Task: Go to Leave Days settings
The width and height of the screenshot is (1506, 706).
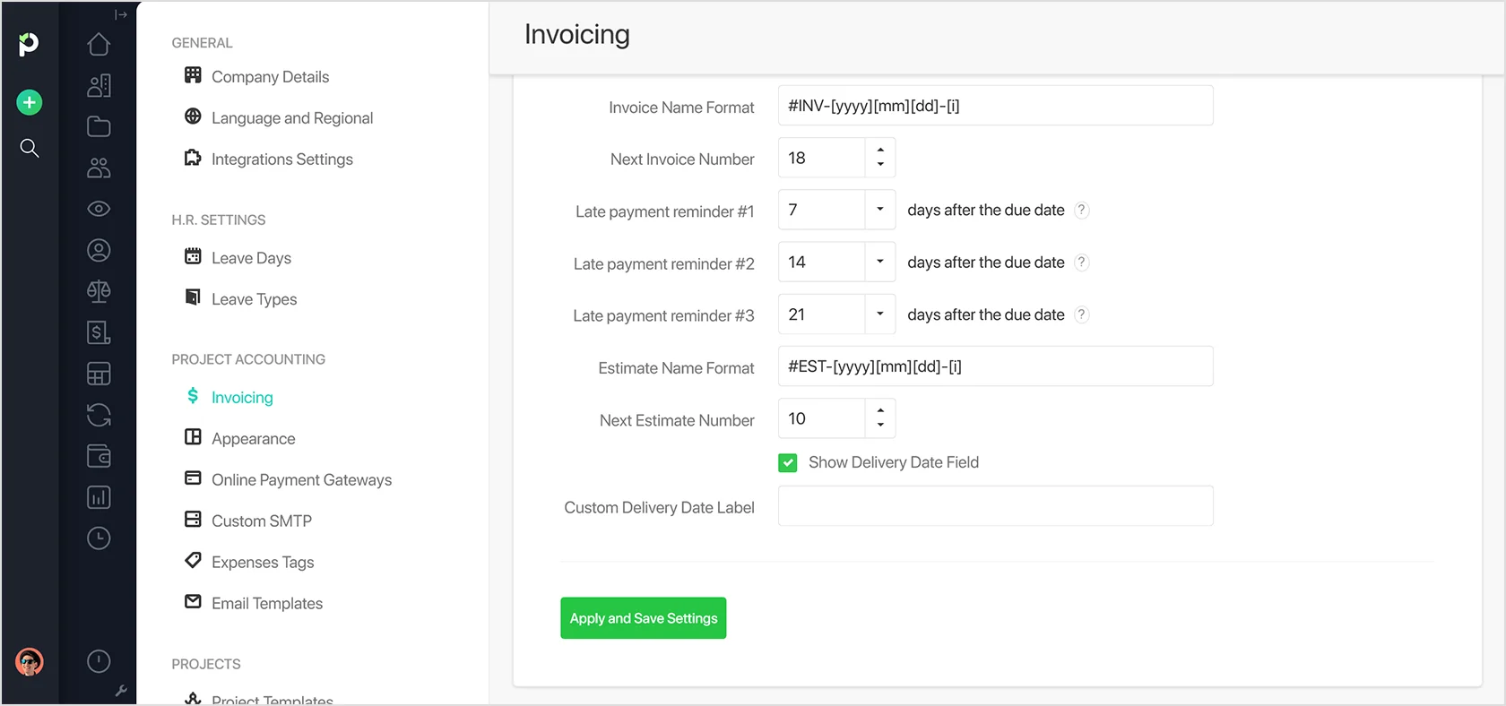Action: click(238, 258)
